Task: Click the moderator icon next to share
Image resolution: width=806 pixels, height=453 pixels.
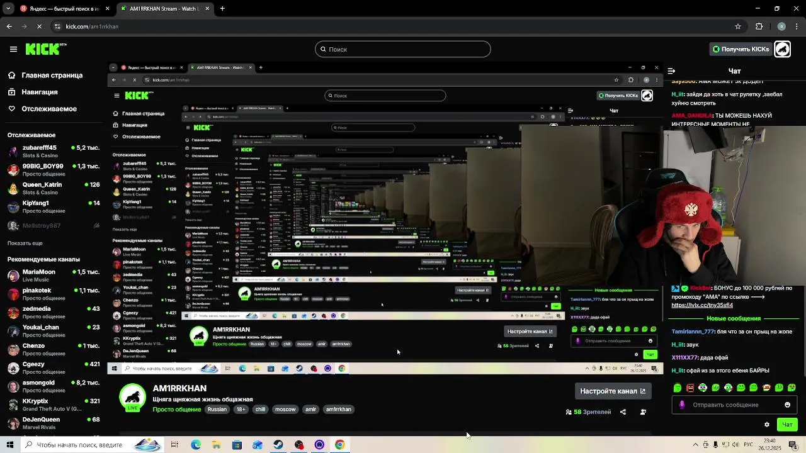Action: pos(643,412)
